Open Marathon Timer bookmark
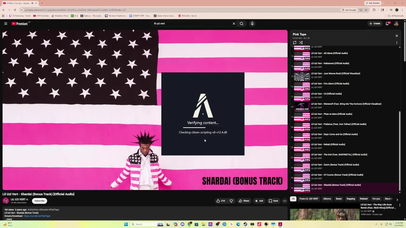Screen dimensions: 406x228 tap(60, 16)
